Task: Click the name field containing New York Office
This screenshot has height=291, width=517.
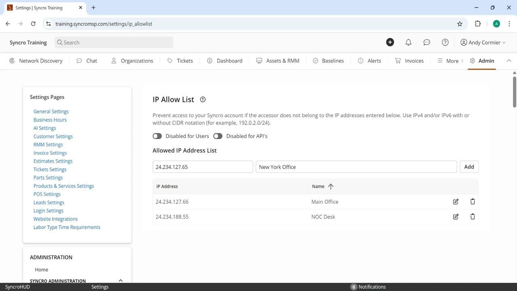Action: (x=356, y=167)
